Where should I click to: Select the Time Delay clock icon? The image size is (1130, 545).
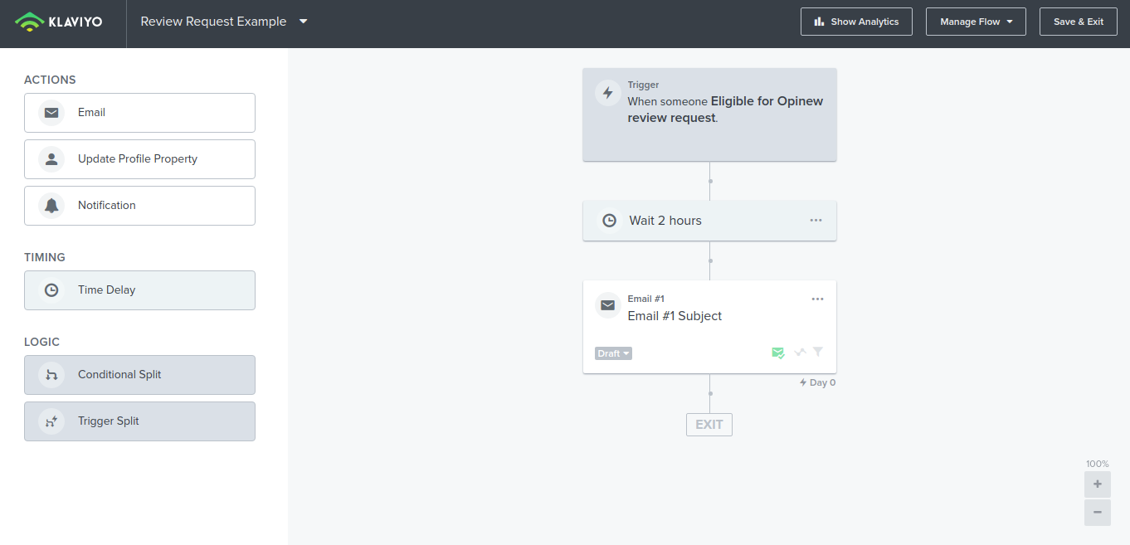[x=51, y=290]
